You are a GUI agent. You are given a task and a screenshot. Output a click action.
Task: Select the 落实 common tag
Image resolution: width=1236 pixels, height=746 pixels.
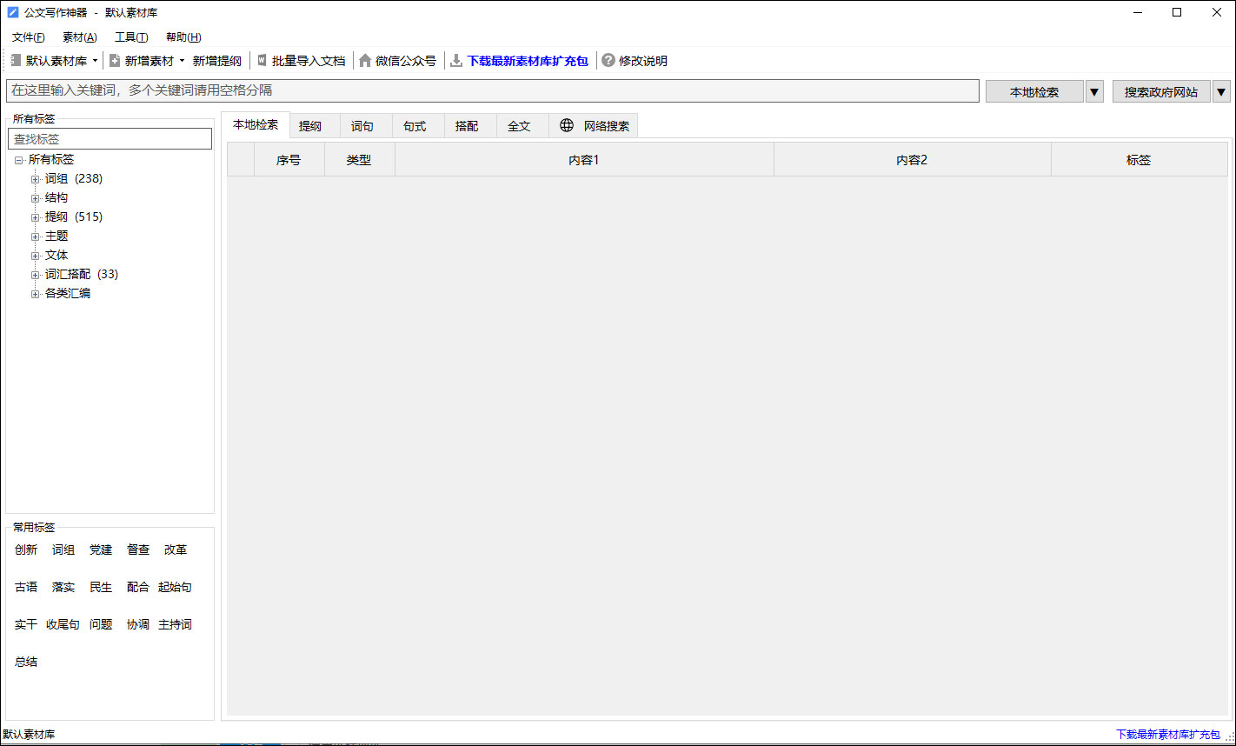(x=63, y=587)
